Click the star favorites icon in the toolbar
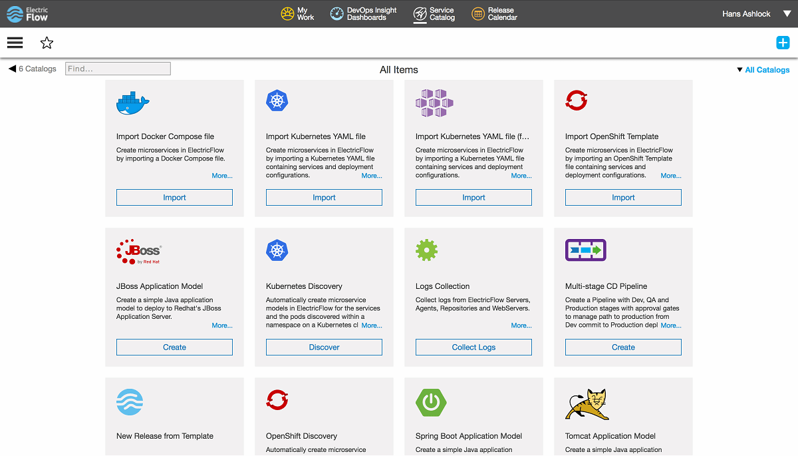The width and height of the screenshot is (798, 456). click(x=47, y=42)
